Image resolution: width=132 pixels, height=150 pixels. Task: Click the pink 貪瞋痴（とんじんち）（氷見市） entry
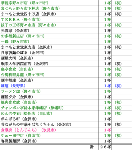29,130
